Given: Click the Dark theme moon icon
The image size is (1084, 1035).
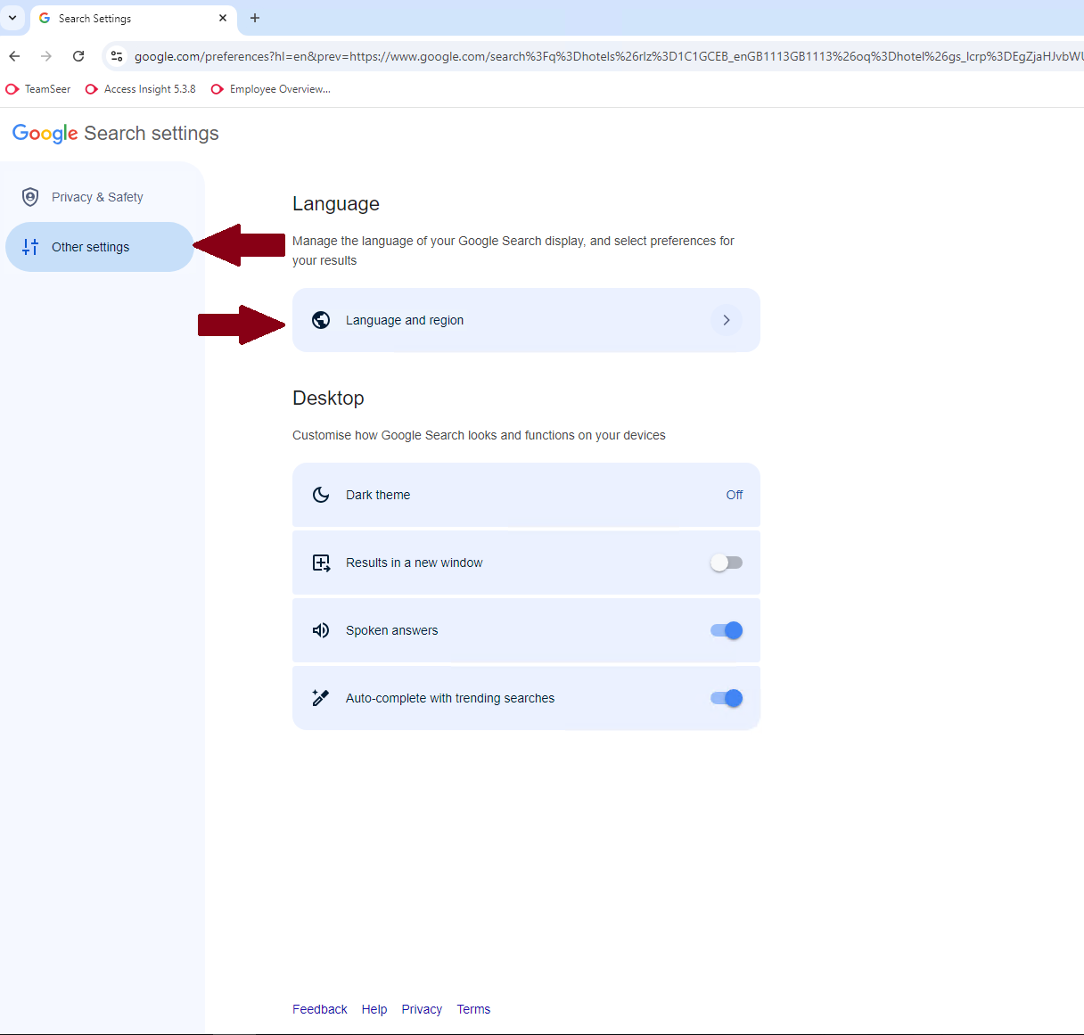Looking at the screenshot, I should click(x=321, y=495).
